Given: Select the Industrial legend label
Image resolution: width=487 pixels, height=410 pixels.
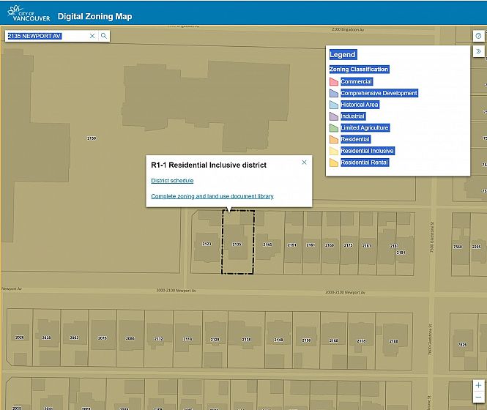Looking at the screenshot, I should (x=352, y=116).
